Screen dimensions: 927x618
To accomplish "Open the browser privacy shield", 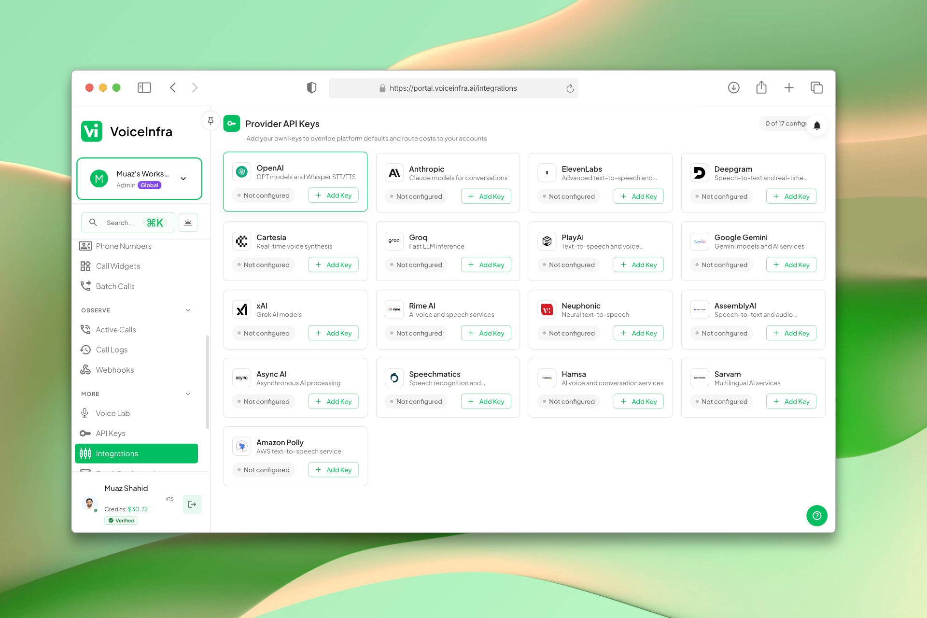I will [311, 87].
